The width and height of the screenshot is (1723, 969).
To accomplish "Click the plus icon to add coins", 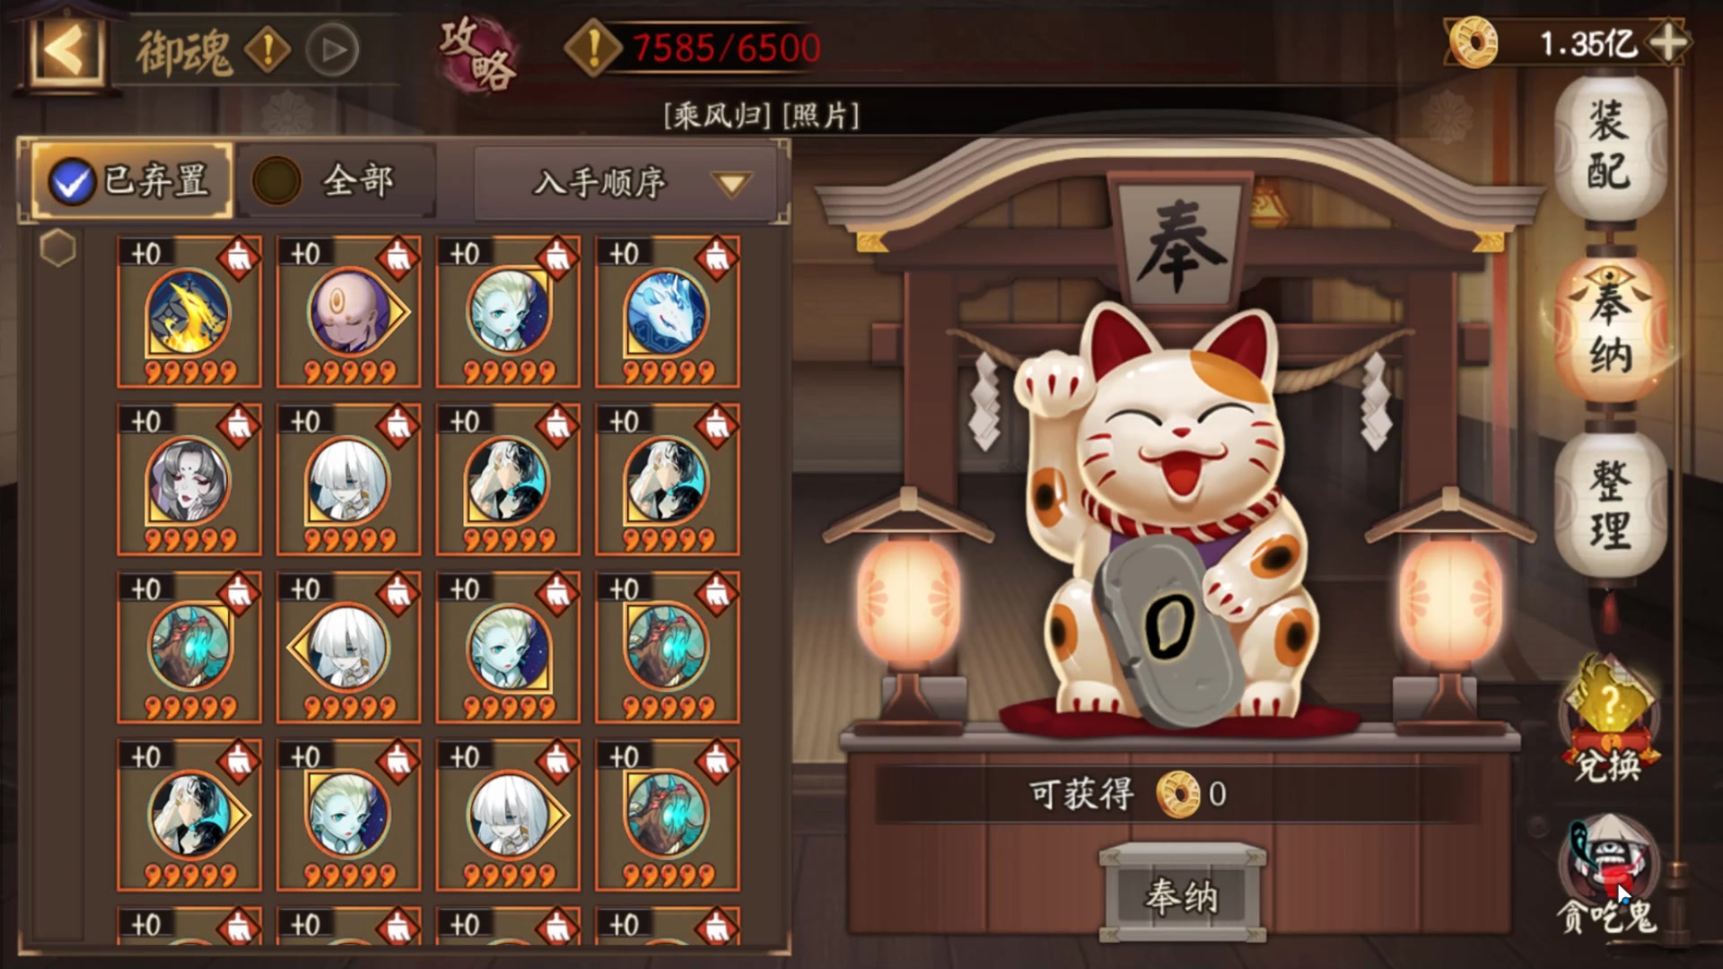I will point(1667,42).
